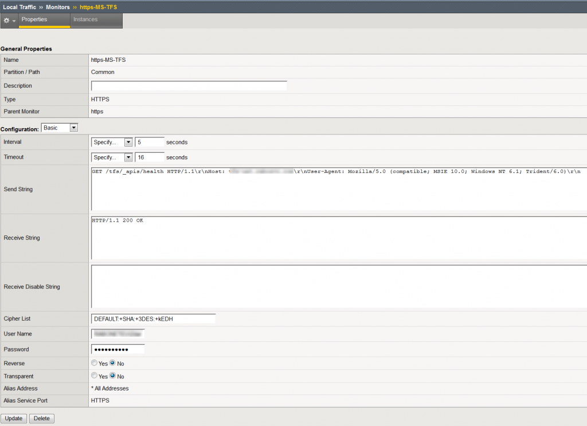Screen dimensions: 587x426
Task: Click inside the Receive String textarea
Action: coord(339,238)
